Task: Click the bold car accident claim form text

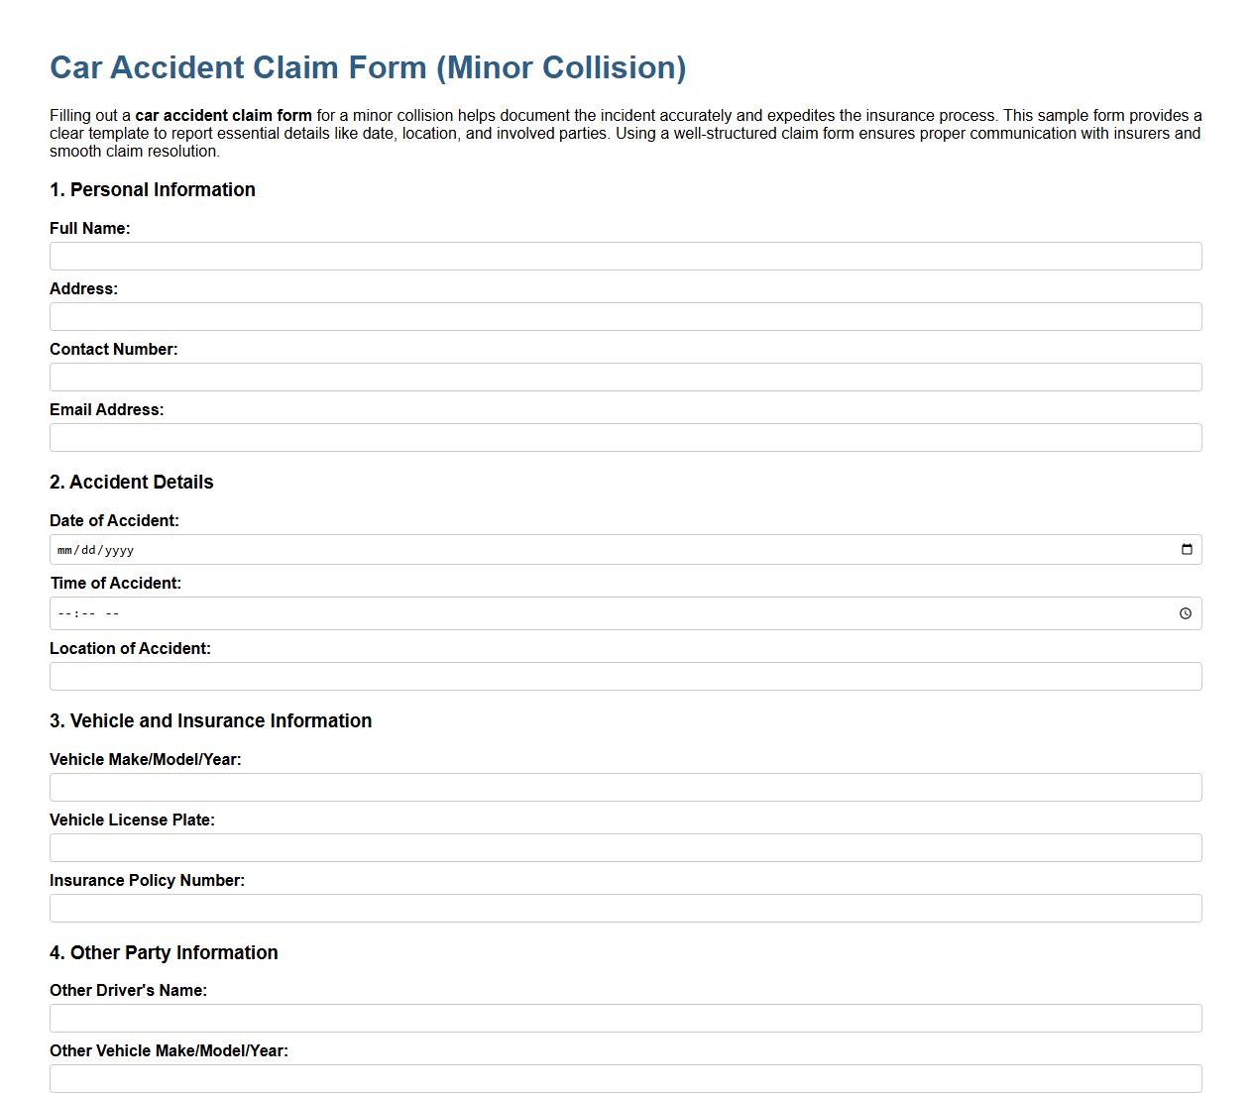Action: tap(223, 115)
